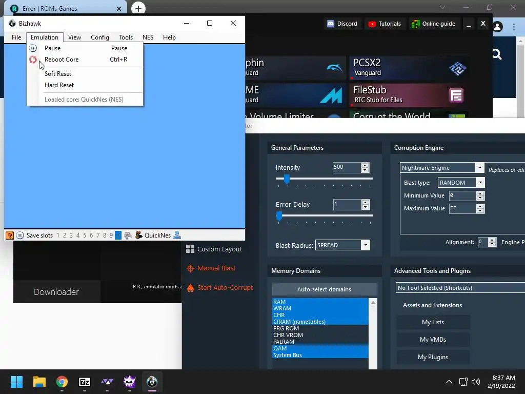Click Pause in the Emulation menu
The width and height of the screenshot is (525, 394).
(x=85, y=48)
